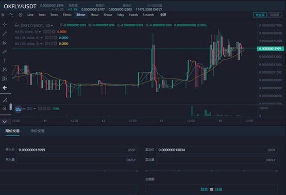Select the 15min timeframe
Image resolution: width=286 pixels, height=195 pixels.
click(x=67, y=15)
